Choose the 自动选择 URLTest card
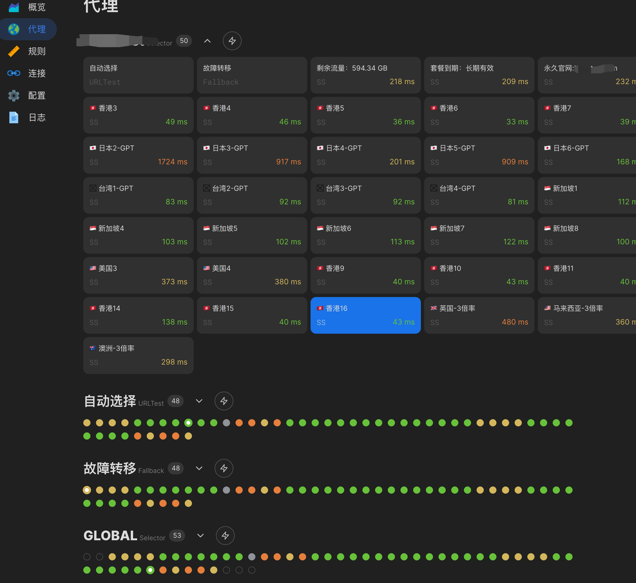The image size is (636, 583). tap(138, 75)
